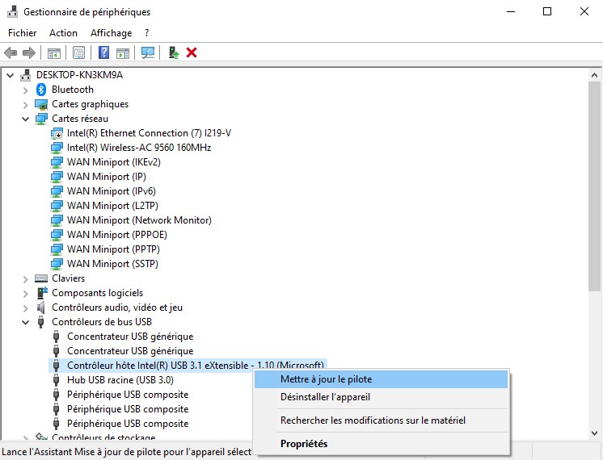Click the green arrow update driver icon
This screenshot has width=603, height=460.
pos(173,52)
